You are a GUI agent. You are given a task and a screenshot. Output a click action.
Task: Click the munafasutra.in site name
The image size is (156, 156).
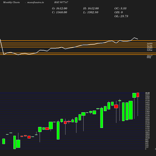(36, 2)
